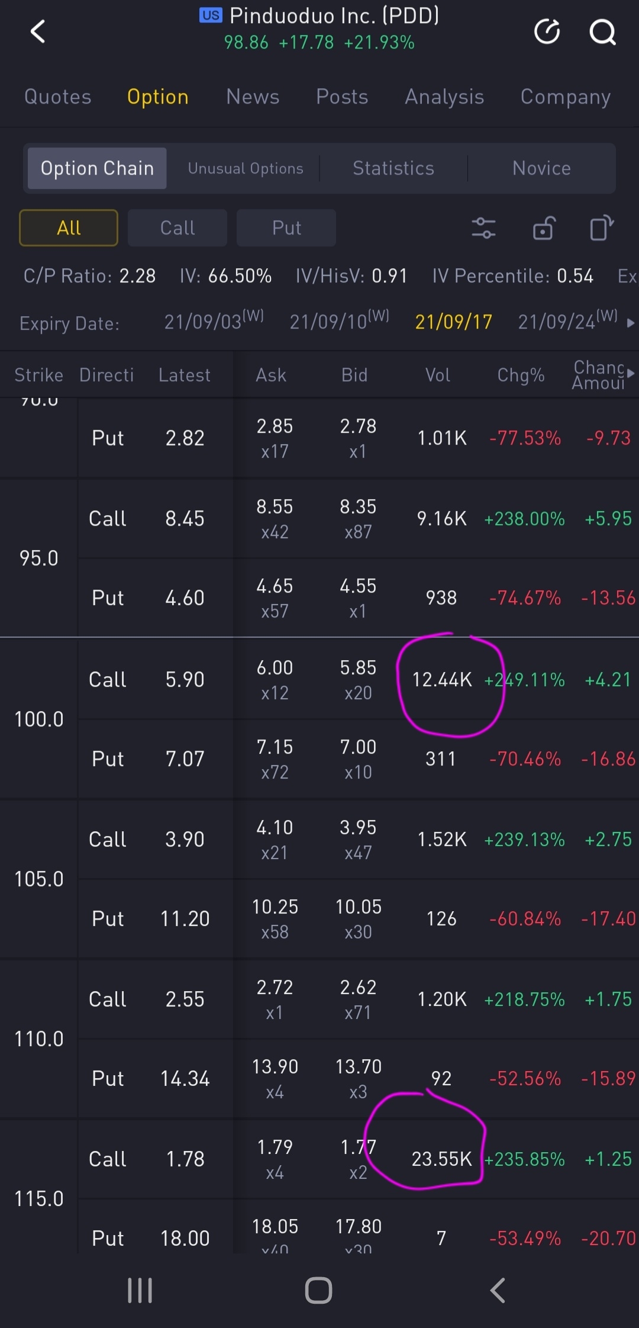Sort by the Latest column header
The height and width of the screenshot is (1328, 639).
185,375
